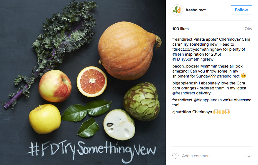Click the freshdirect profile avatar logo
Screen dimensions: 258x165
tap(177, 10)
